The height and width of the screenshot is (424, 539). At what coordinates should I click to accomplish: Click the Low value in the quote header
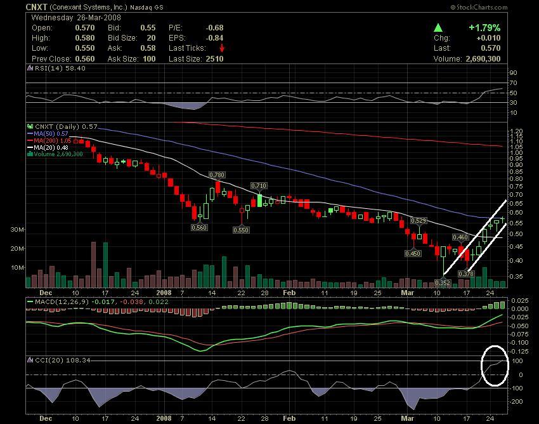(x=84, y=48)
